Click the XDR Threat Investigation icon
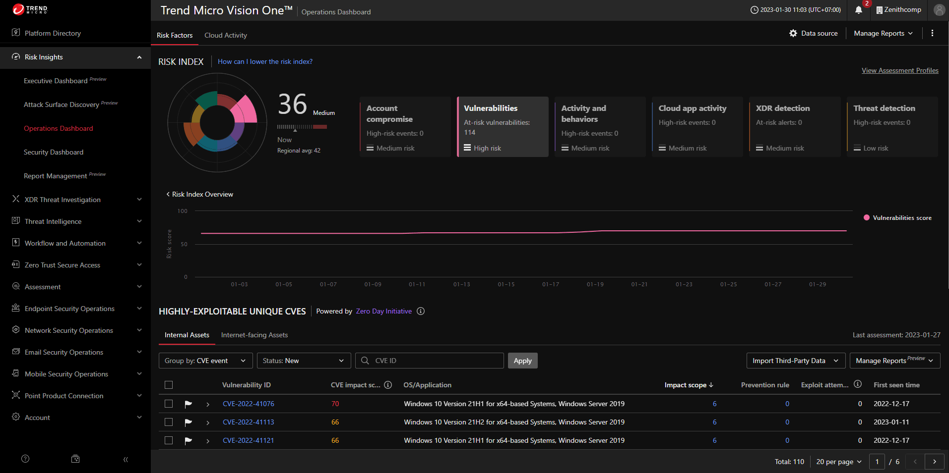 tap(16, 199)
